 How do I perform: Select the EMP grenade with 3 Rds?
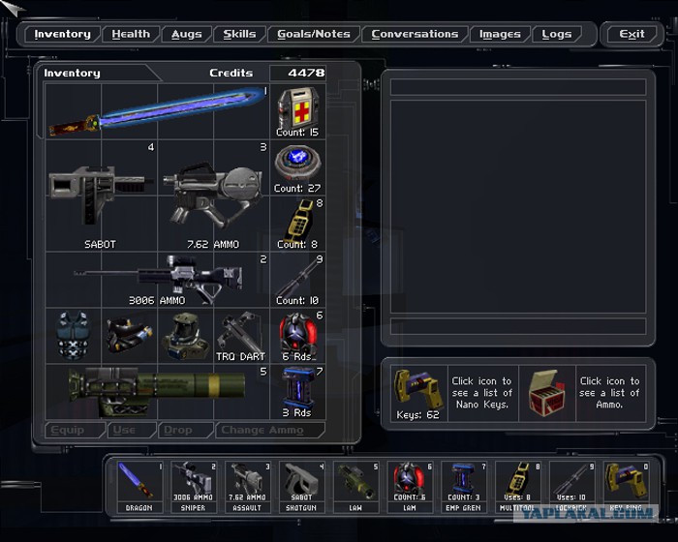(x=297, y=392)
